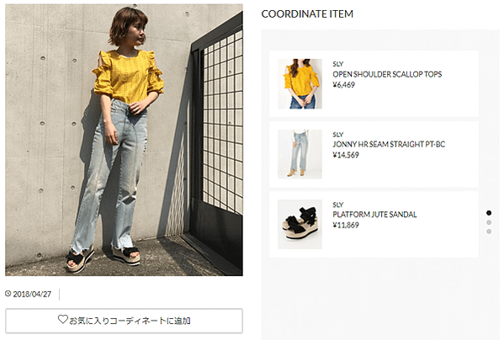The image size is (504, 340).
Task: Click the main outfit coordinate photo
Action: pyautogui.click(x=124, y=140)
